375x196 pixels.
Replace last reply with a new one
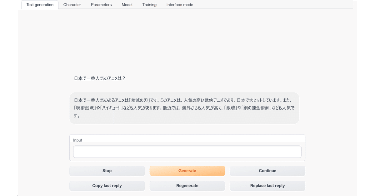point(267,186)
